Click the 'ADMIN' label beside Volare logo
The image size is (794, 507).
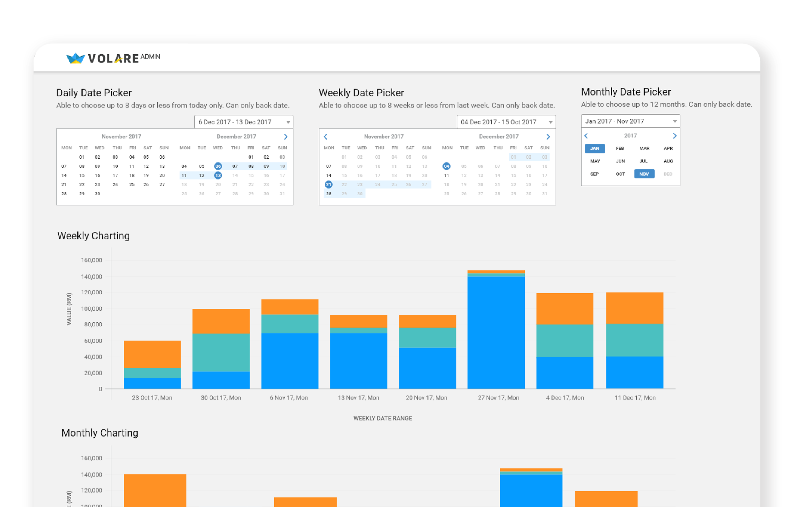click(x=151, y=57)
